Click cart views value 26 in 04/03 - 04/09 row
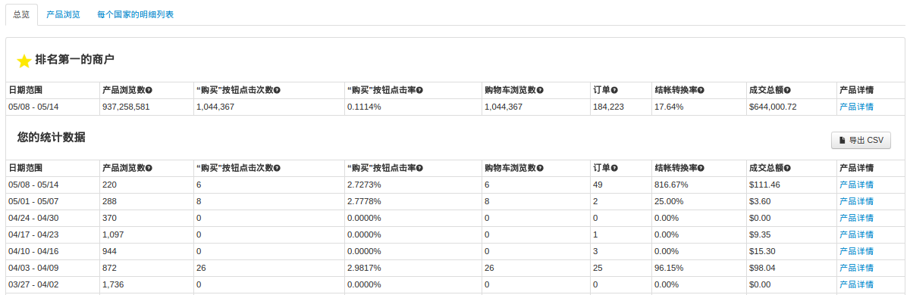The width and height of the screenshot is (910, 295). click(x=489, y=268)
